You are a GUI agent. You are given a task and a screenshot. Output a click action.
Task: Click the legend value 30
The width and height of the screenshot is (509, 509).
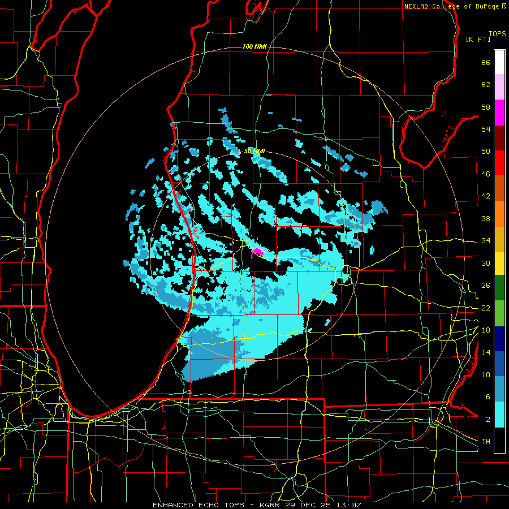pyautogui.click(x=486, y=263)
